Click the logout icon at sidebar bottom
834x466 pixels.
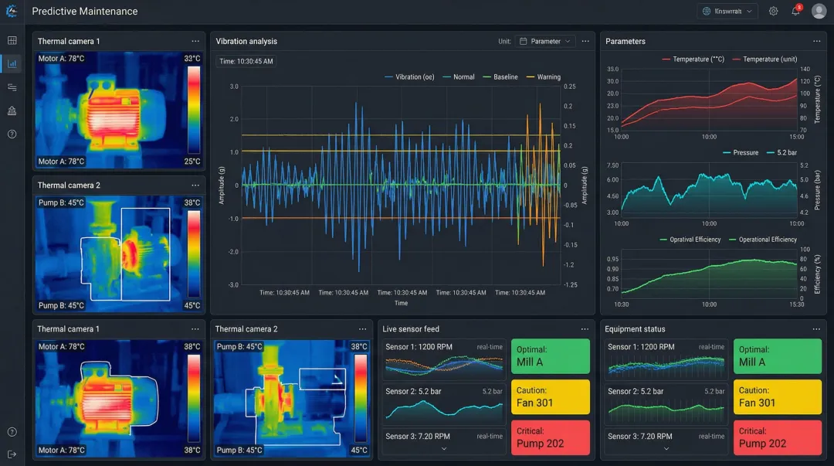click(12, 454)
